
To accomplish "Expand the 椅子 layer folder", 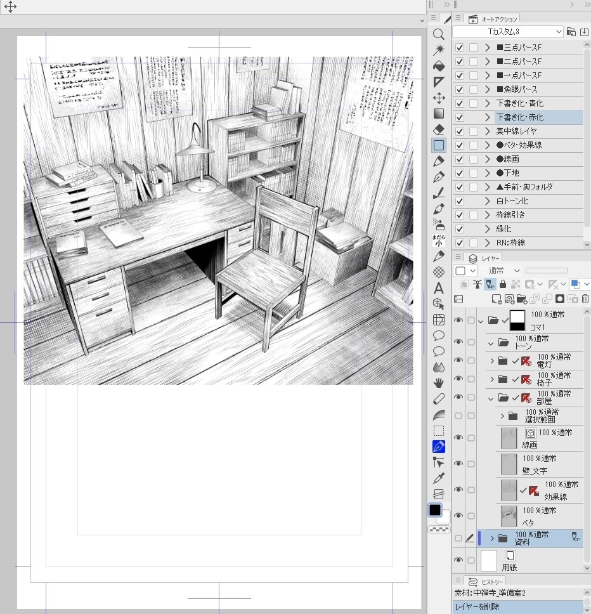I will (492, 379).
